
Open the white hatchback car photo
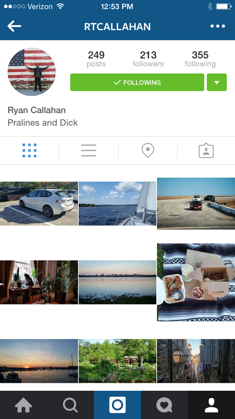[39, 204]
